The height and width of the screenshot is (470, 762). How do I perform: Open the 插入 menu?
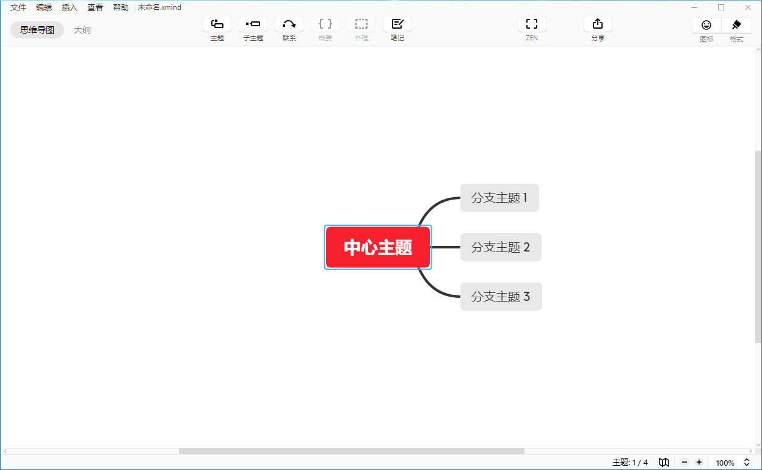[70, 7]
